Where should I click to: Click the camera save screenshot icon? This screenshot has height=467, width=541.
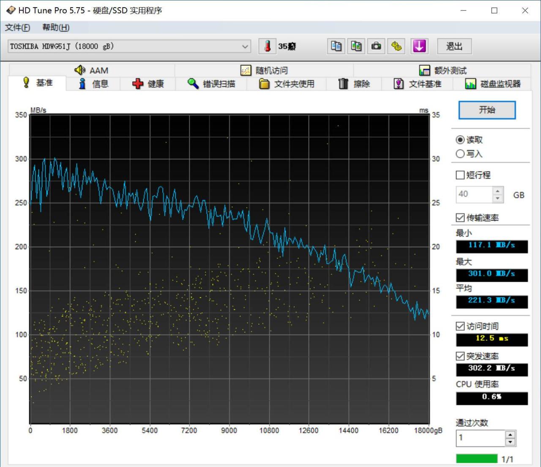click(x=376, y=46)
